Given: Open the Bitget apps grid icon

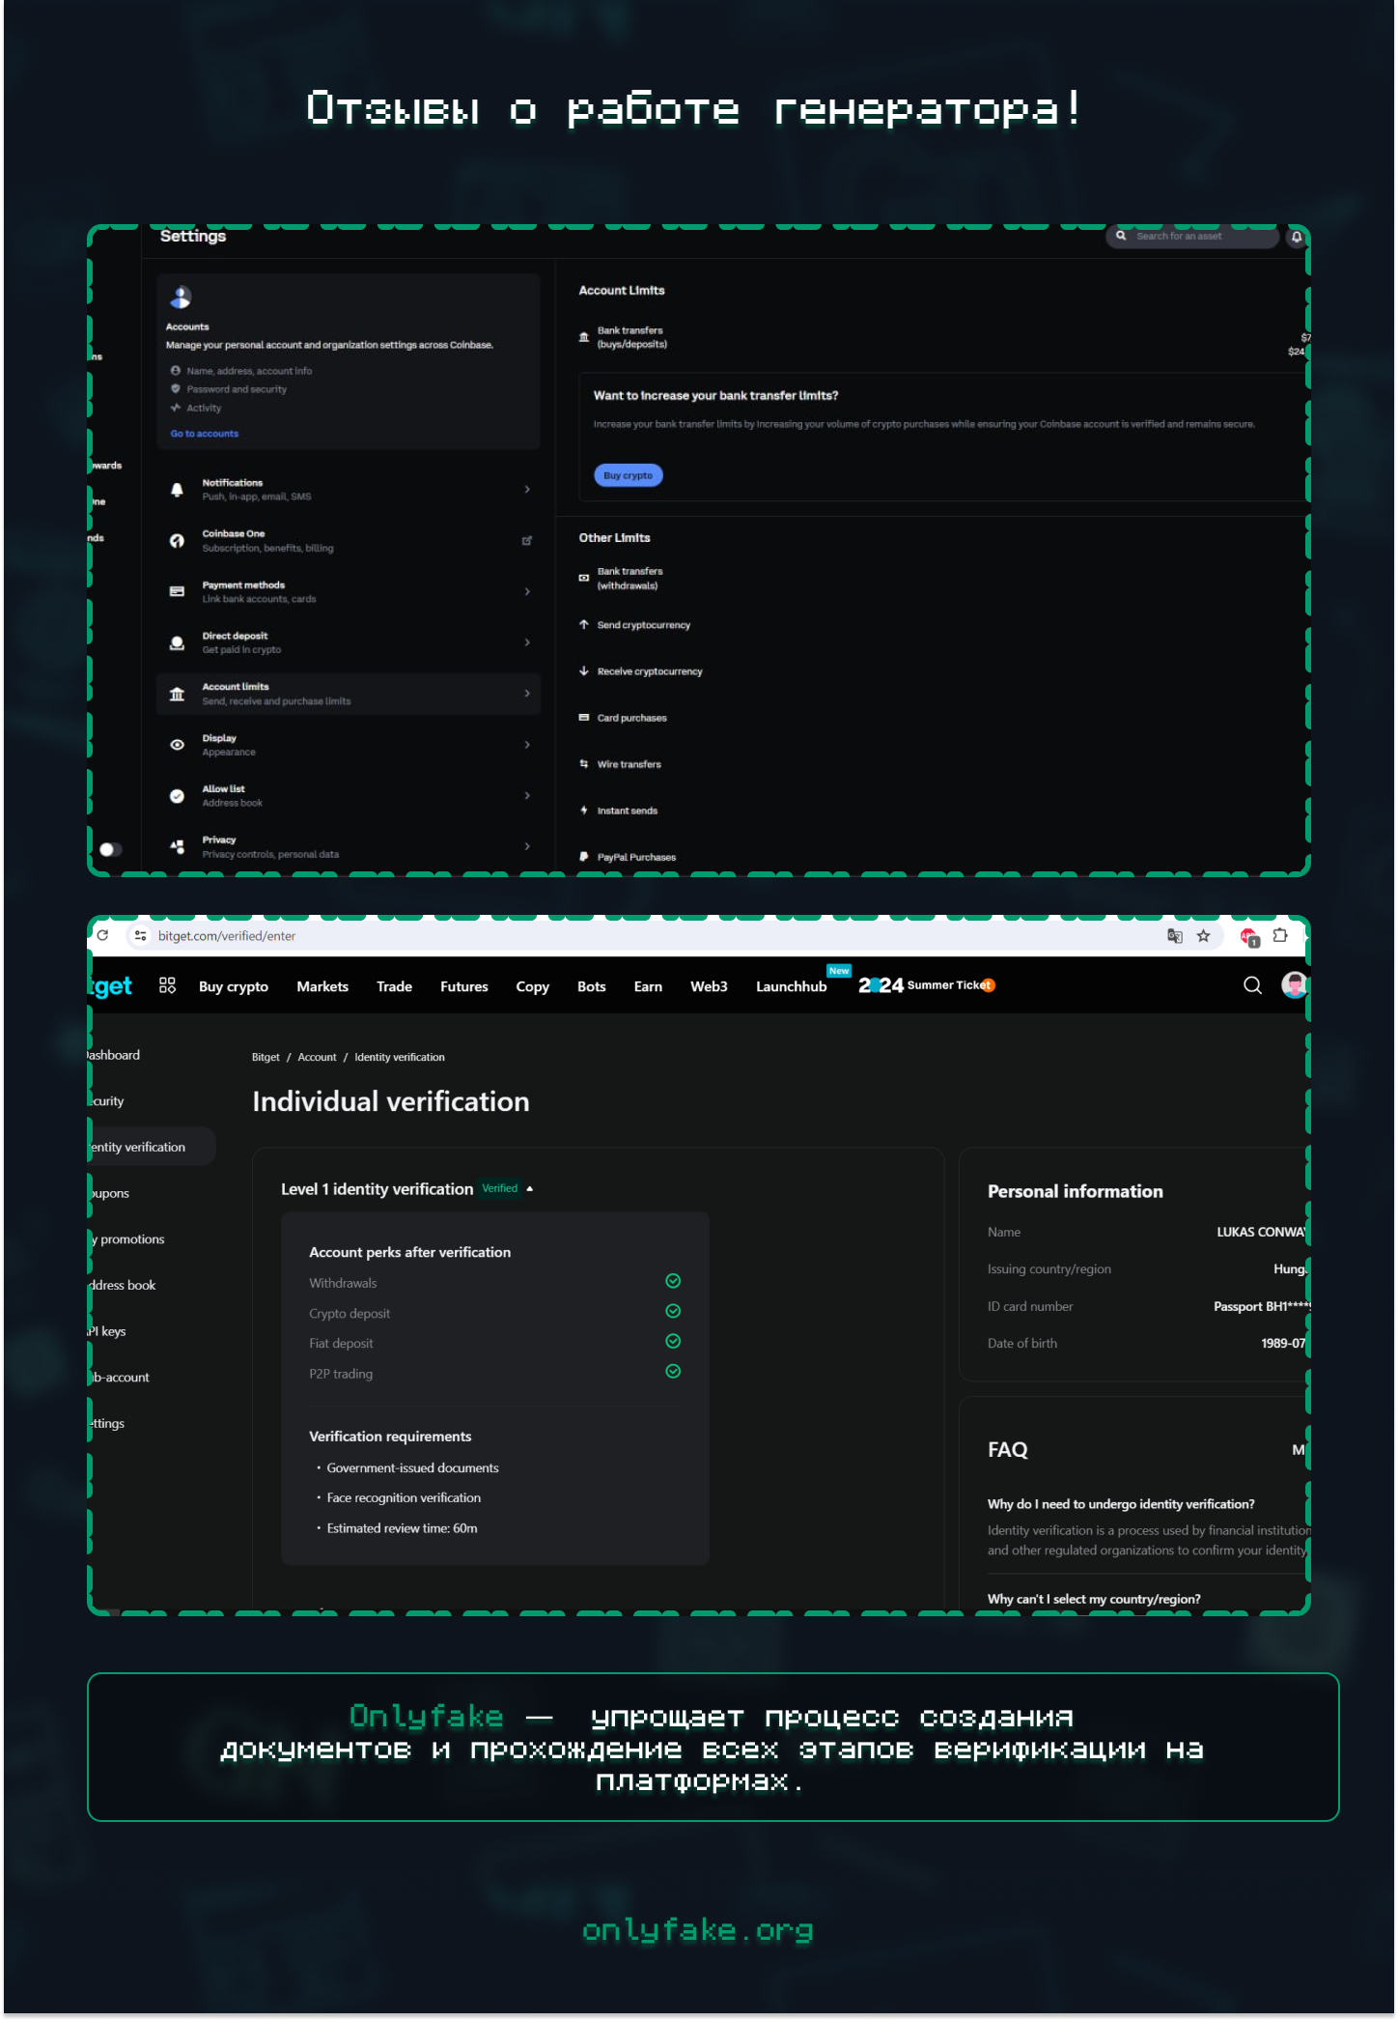Looking at the screenshot, I should tap(167, 985).
